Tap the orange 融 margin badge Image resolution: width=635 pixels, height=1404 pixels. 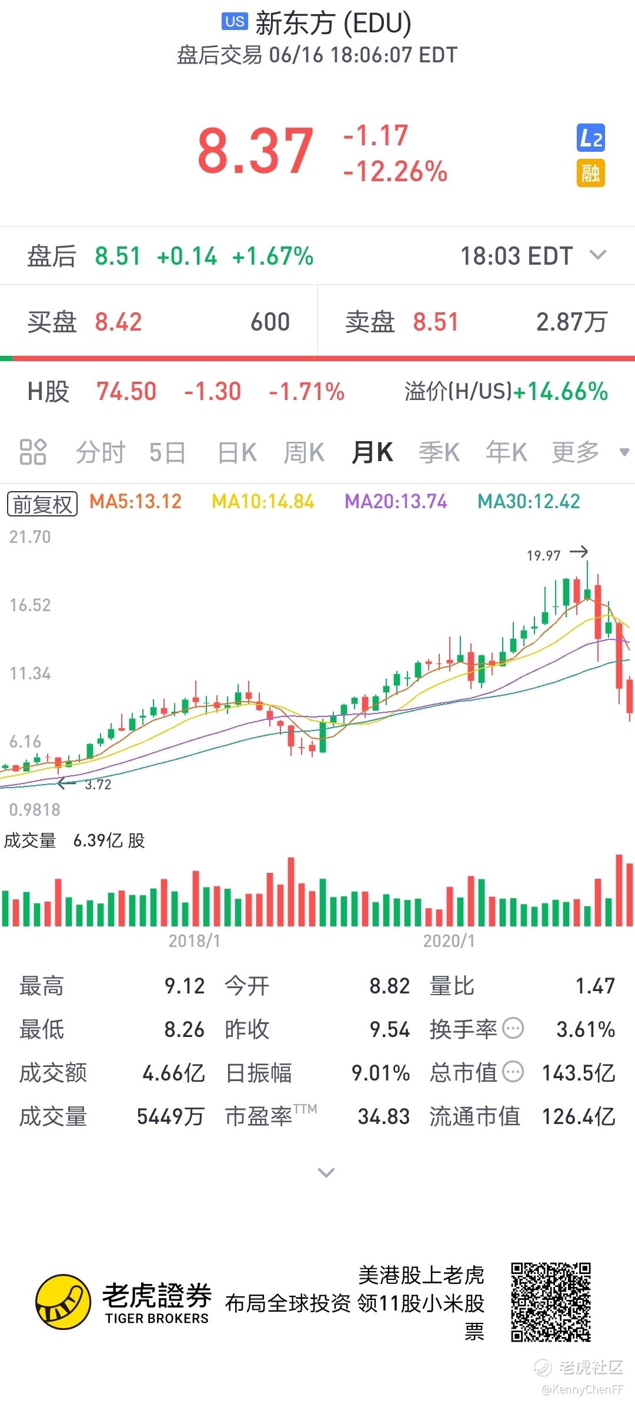coord(590,174)
